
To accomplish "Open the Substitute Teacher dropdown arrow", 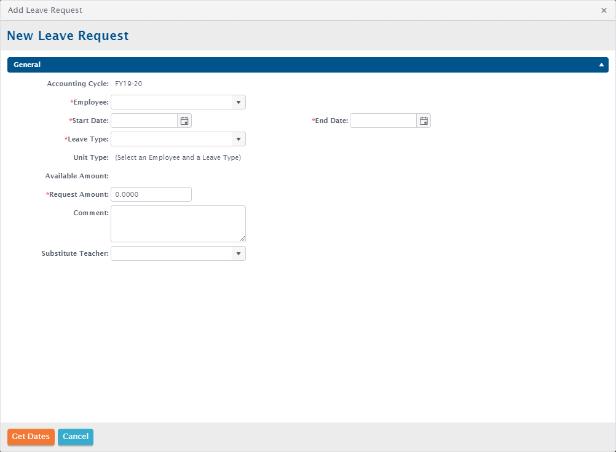I will point(238,253).
